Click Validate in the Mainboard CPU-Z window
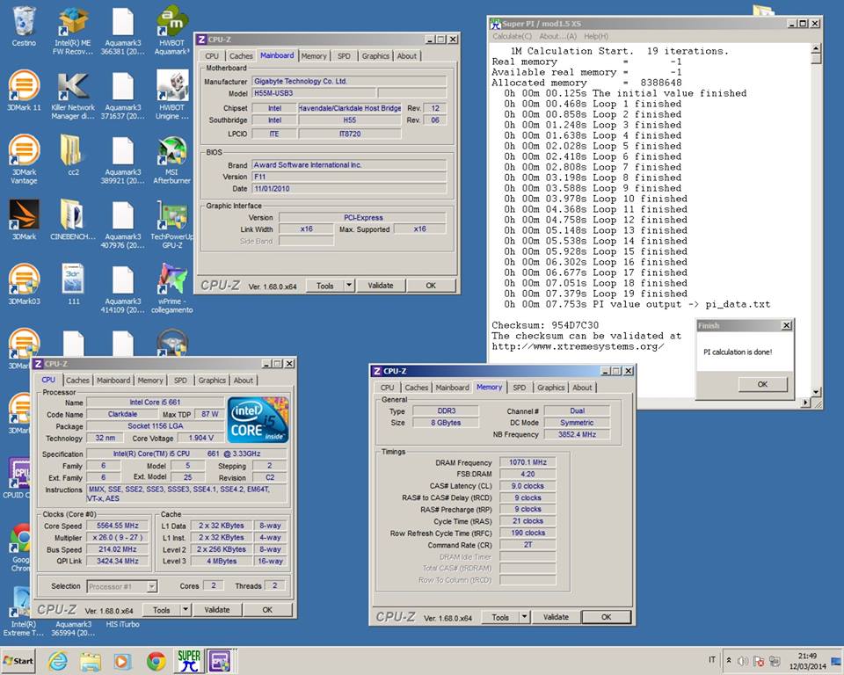 click(x=381, y=286)
